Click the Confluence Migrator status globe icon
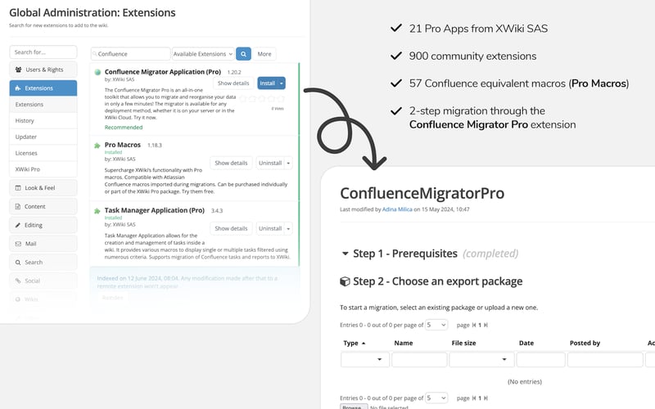Screen dimensions: 655x409 tap(97, 72)
